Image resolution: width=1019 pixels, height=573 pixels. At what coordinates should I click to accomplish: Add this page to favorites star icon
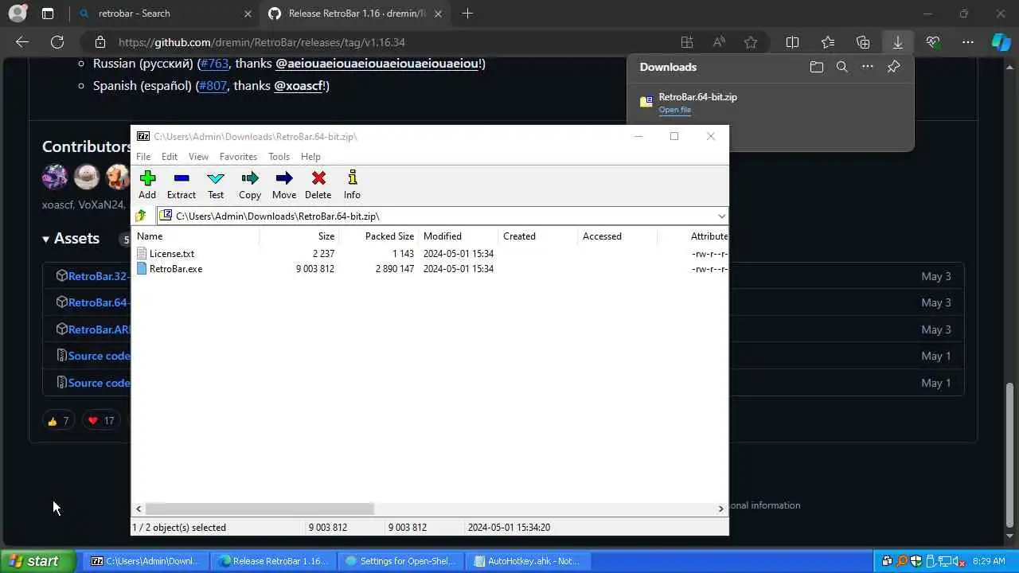click(751, 42)
